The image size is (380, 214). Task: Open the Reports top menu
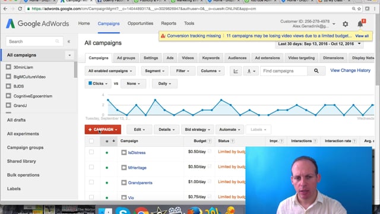[169, 24]
